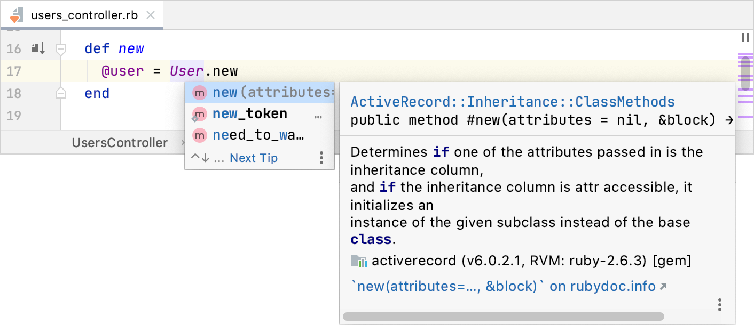Open the kebab menu in the completion popup
The height and width of the screenshot is (325, 754).
click(x=321, y=158)
